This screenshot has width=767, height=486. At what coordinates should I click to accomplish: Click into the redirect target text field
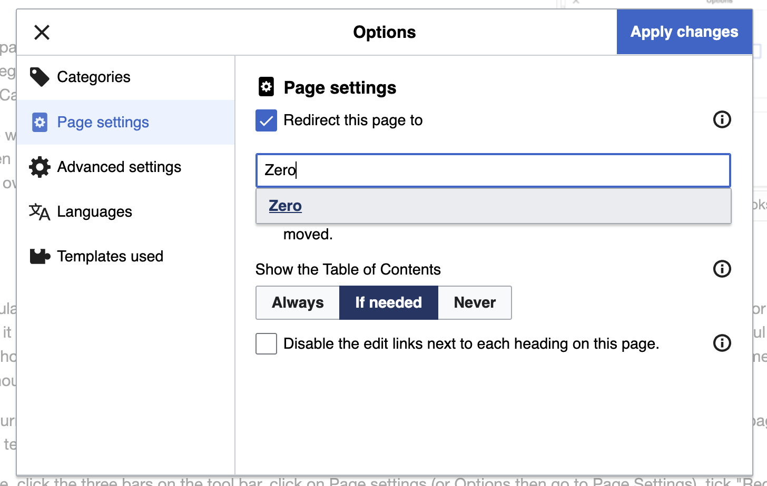pyautogui.click(x=493, y=170)
